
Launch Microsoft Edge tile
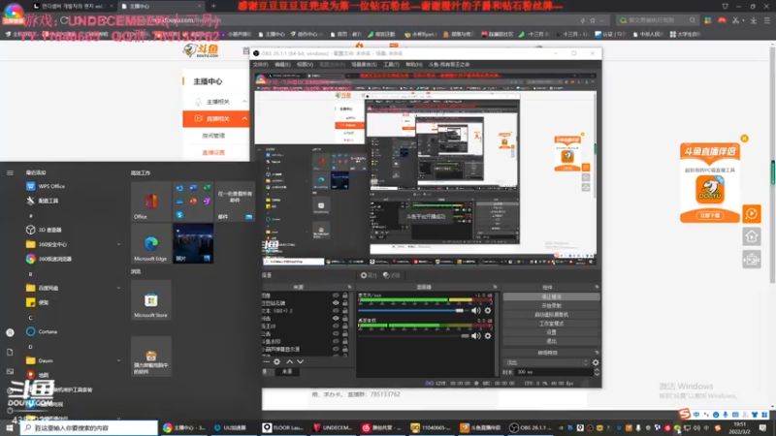[151, 243]
